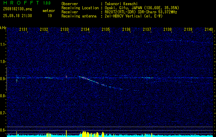This screenshot has height=137, width=216.
Task: Click the kHz axis unit label
Action: coord(3,28)
